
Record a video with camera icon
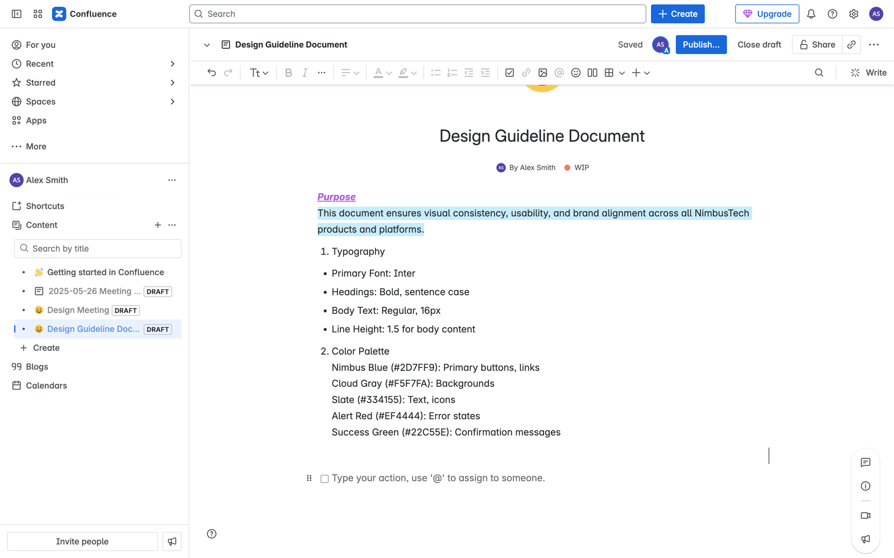click(x=866, y=515)
